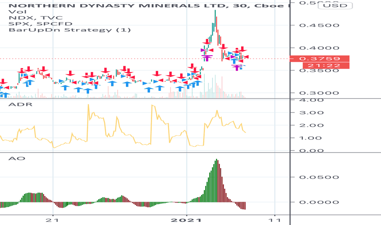Click the 0.4000 price axis label
381x225 pixels.
click(x=319, y=48)
